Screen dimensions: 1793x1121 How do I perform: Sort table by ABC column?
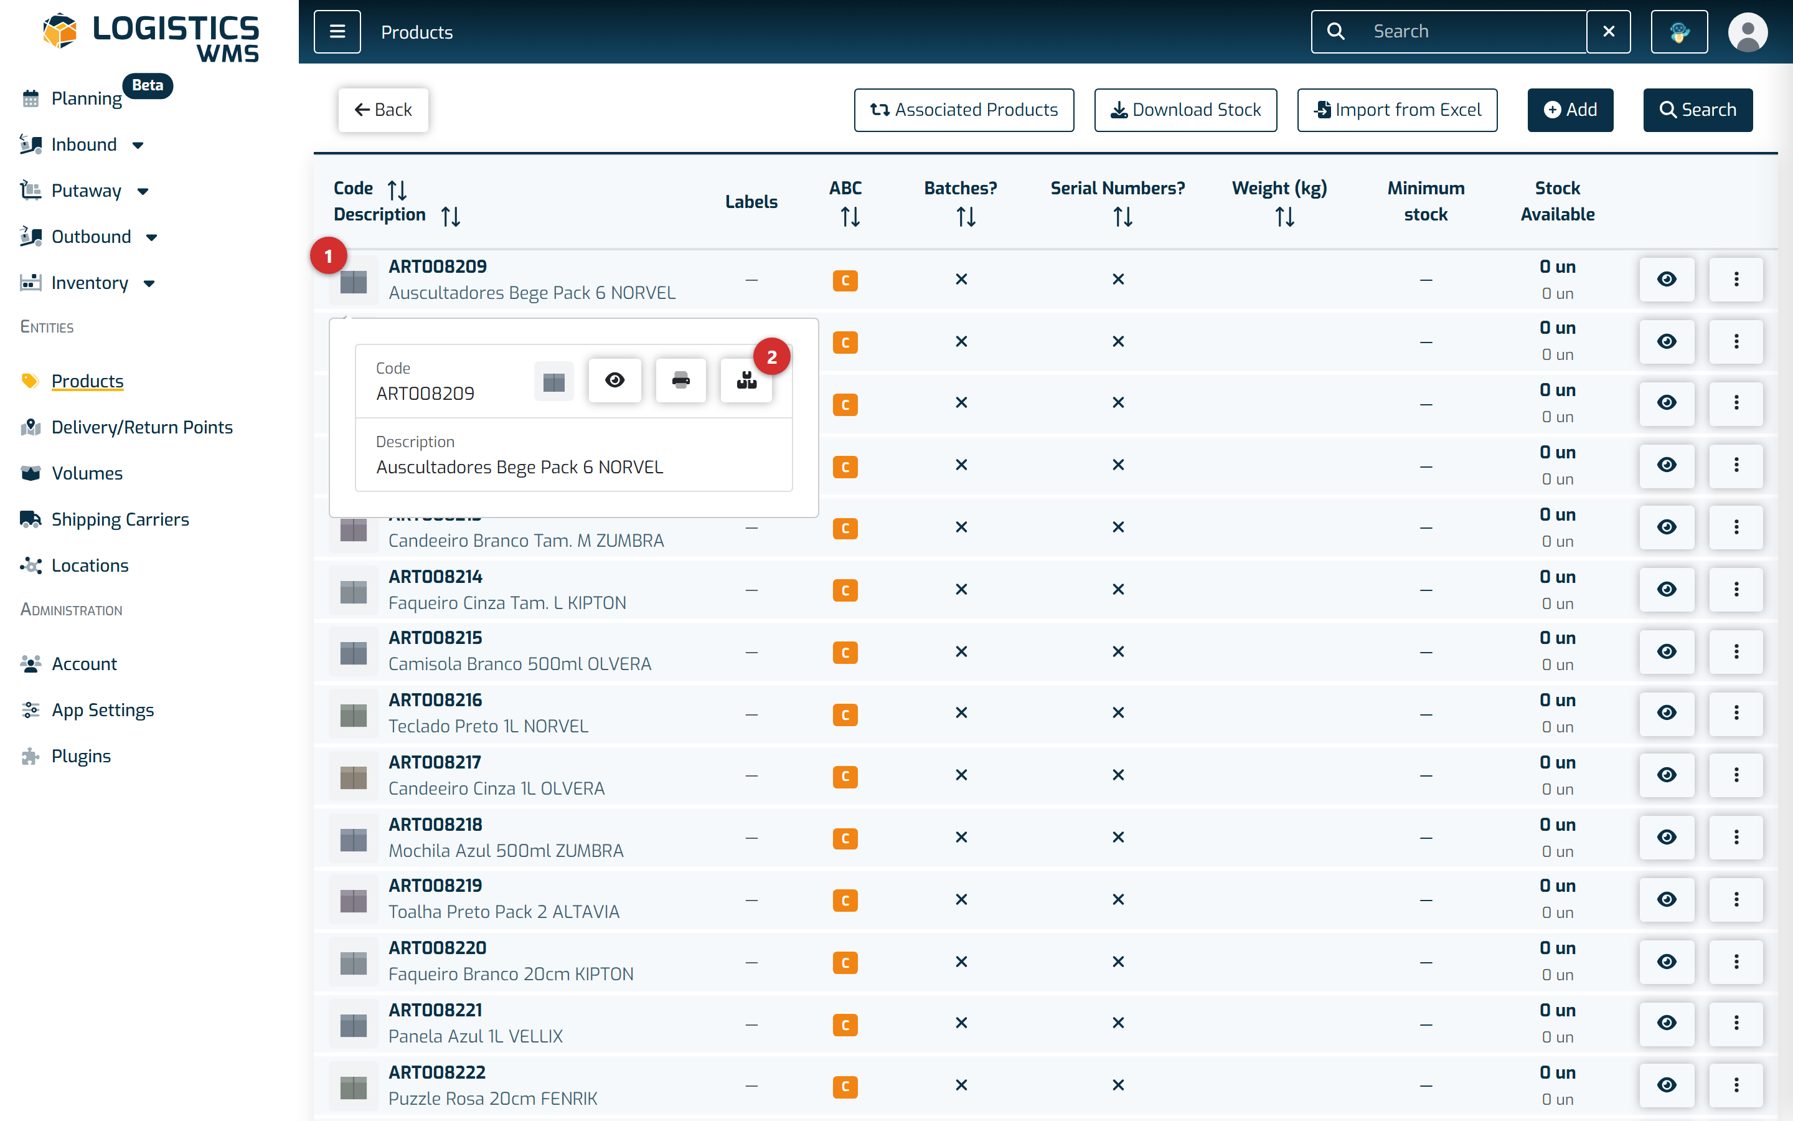(850, 217)
